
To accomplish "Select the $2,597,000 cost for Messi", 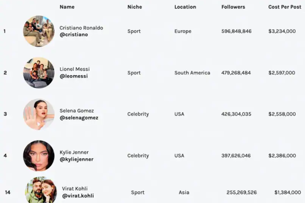I will pyautogui.click(x=282, y=73).
